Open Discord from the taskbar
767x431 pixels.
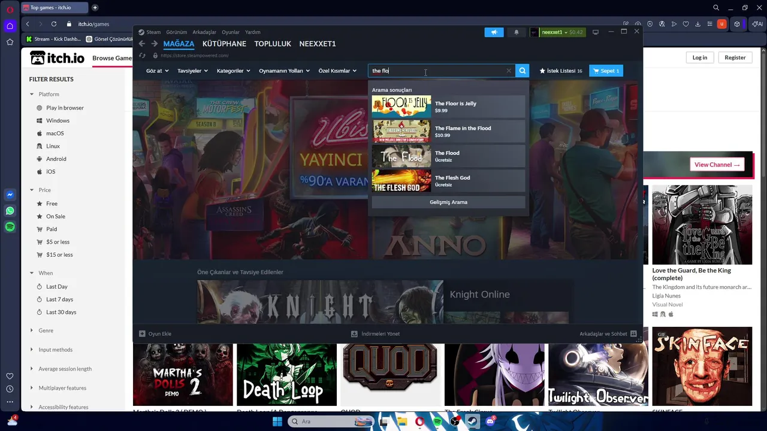(x=490, y=421)
